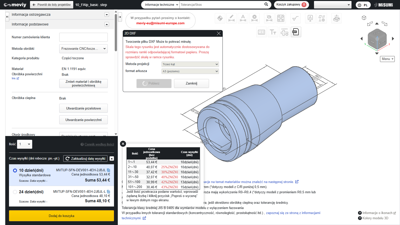Click the Zamknij button in DXF dialog
The height and width of the screenshot is (225, 400).
point(191,83)
